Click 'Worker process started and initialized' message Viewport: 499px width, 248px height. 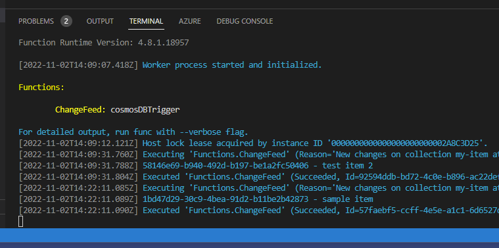point(232,65)
